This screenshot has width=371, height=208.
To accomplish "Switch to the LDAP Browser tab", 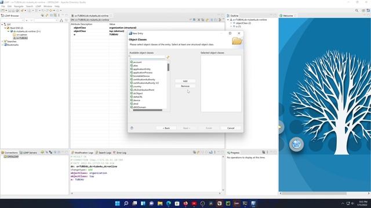I will coord(10,16).
